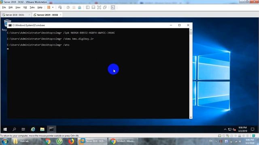The height and width of the screenshot is (145, 259).
Task: Select the Server 2019 VMware host taskbar button
Action: pyautogui.click(x=92, y=141)
